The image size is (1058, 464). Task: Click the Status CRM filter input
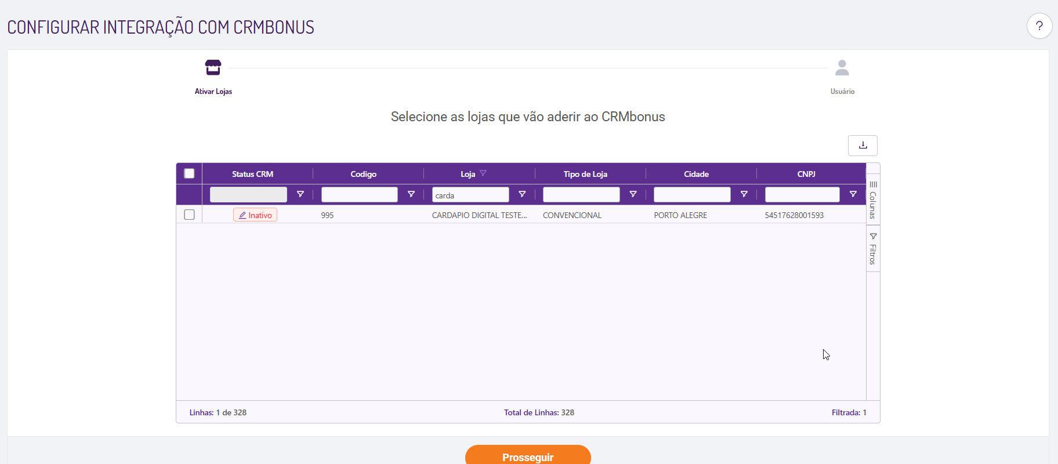tap(248, 194)
